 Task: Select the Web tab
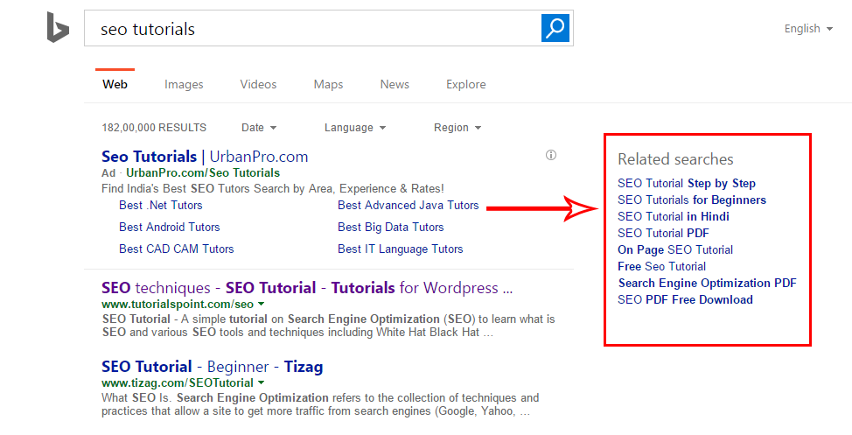[115, 84]
